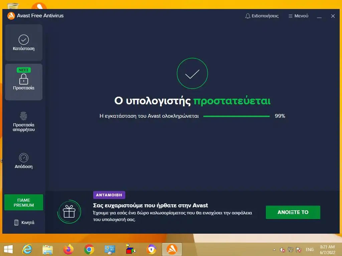Open Ειδοποιήσεις notifications bell
342x256 pixels.
(262, 16)
